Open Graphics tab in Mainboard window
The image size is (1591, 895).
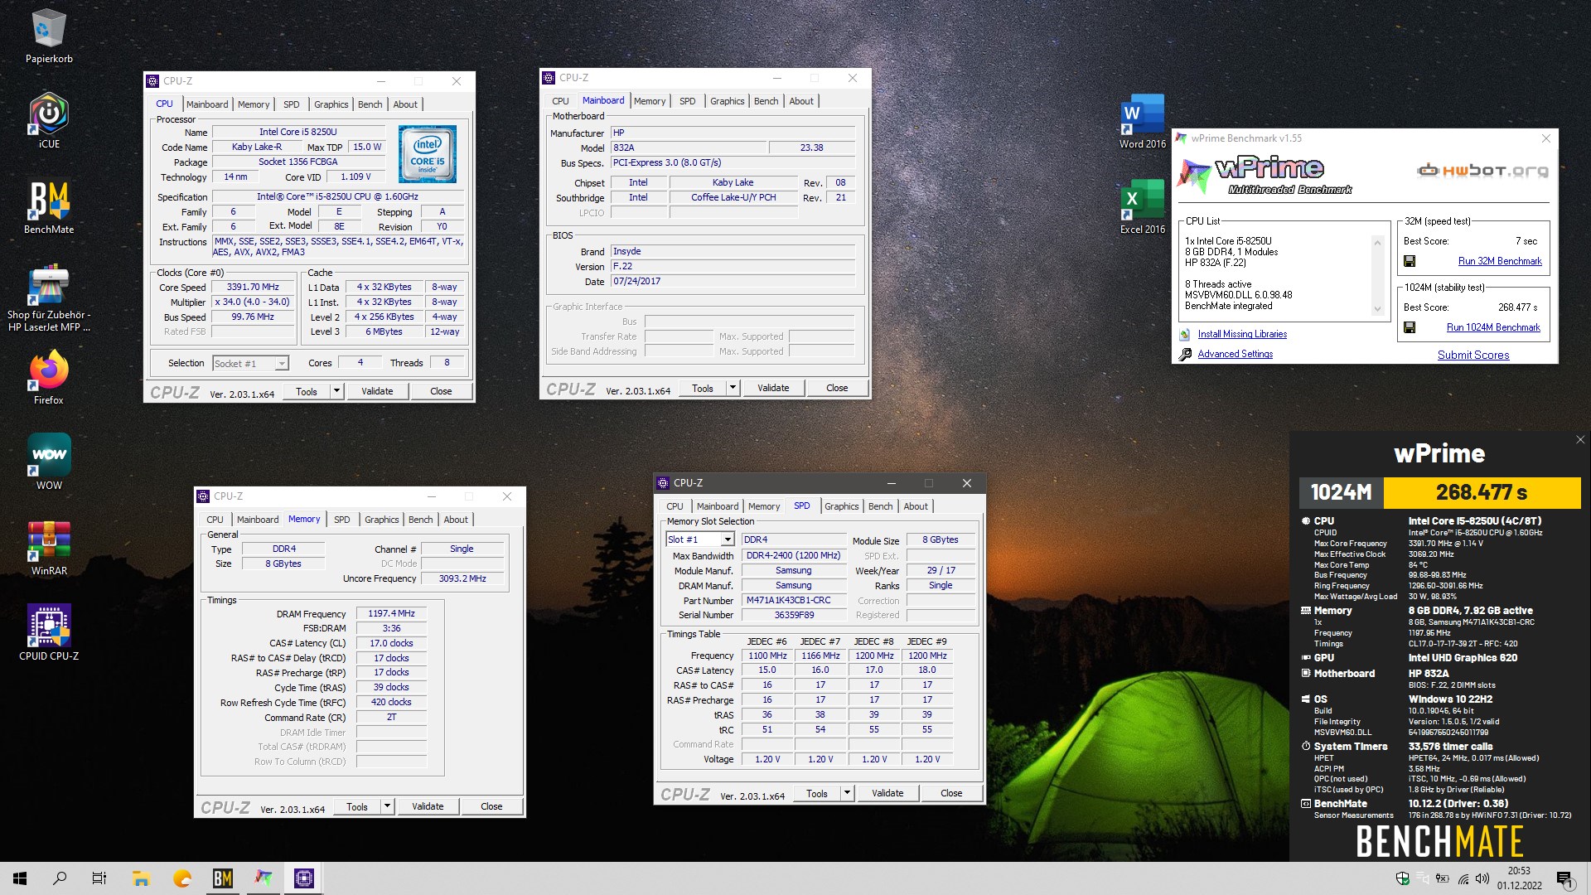tap(728, 101)
